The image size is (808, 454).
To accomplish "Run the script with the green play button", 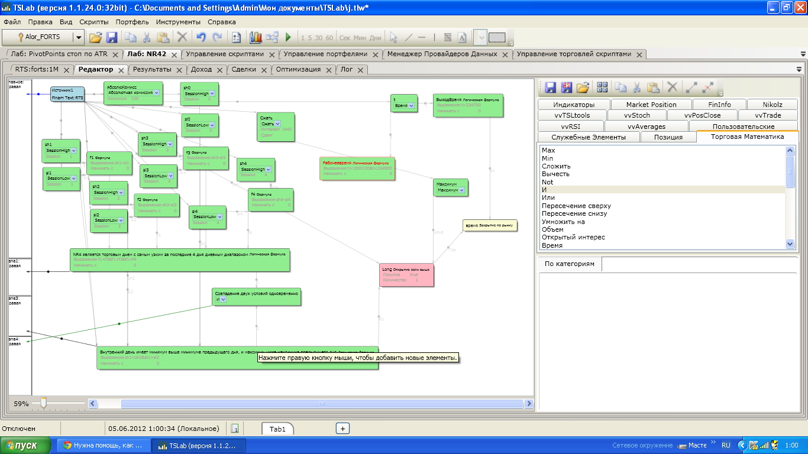I will [288, 37].
